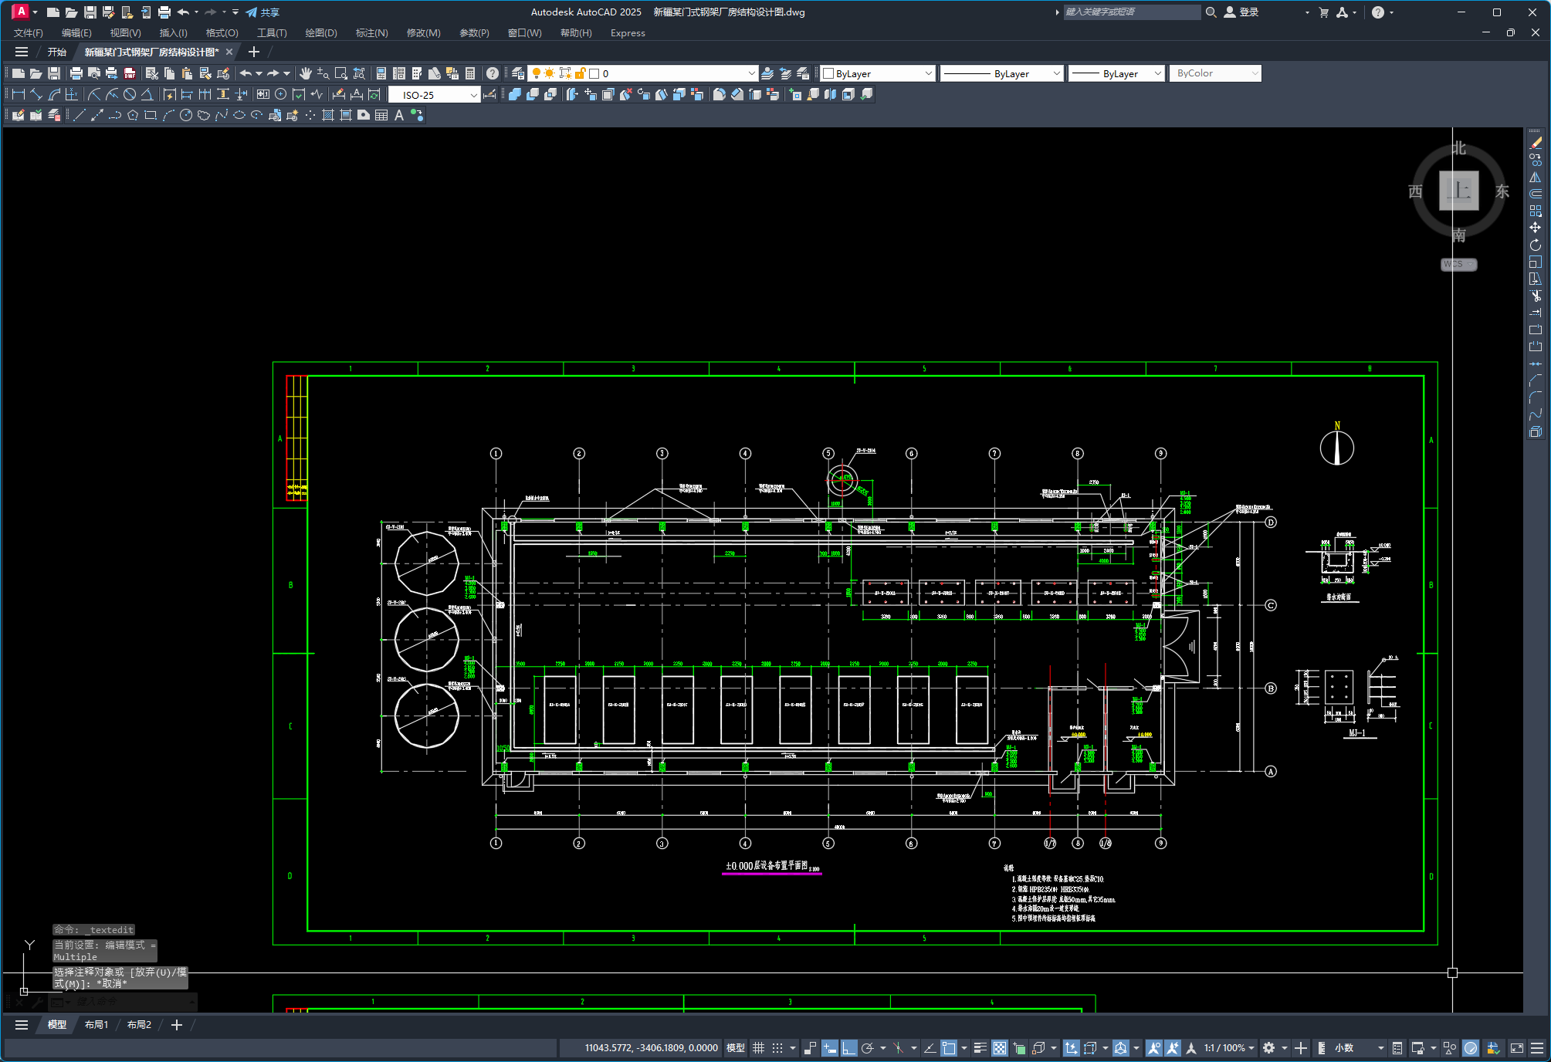Open the 文件(F) menu
Image resolution: width=1551 pixels, height=1062 pixels.
[x=29, y=33]
